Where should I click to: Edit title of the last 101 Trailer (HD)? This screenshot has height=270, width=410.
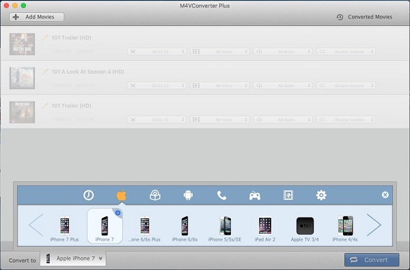point(46,106)
